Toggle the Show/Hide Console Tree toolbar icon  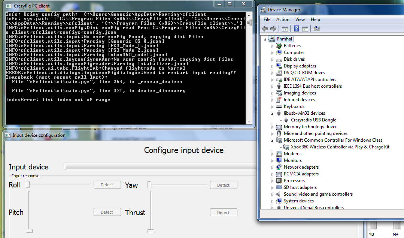coord(285,28)
